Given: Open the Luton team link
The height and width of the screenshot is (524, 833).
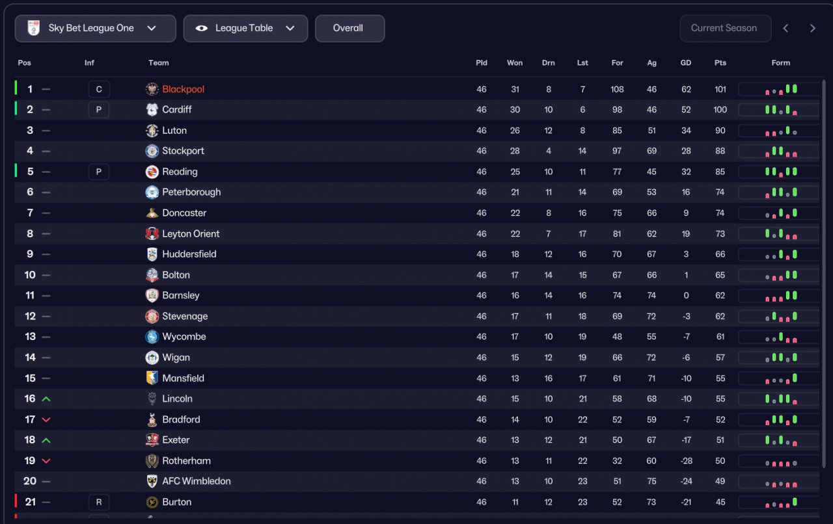Looking at the screenshot, I should (174, 131).
